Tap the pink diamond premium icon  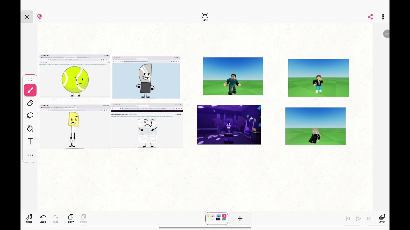click(40, 17)
